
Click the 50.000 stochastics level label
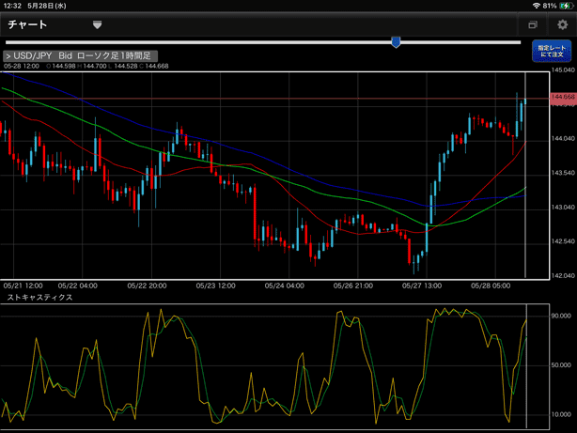point(561,365)
